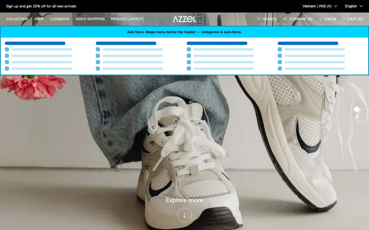Click the COMPARE (0) link
The height and width of the screenshot is (230, 369).
[301, 19]
